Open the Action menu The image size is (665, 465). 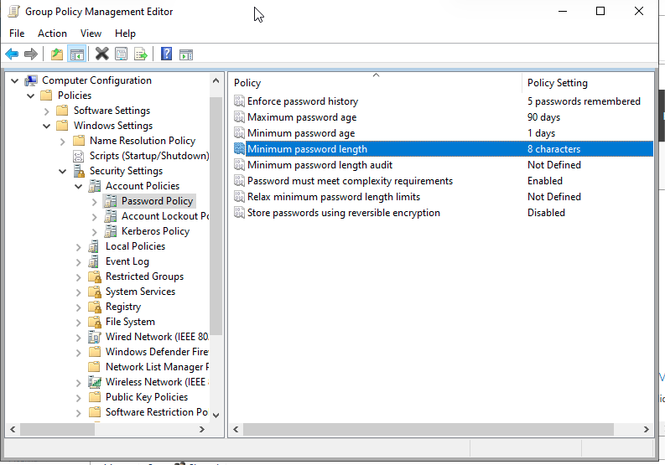click(x=52, y=33)
